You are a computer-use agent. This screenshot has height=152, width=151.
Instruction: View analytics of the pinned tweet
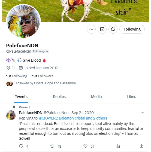pyautogui.click(x=118, y=146)
